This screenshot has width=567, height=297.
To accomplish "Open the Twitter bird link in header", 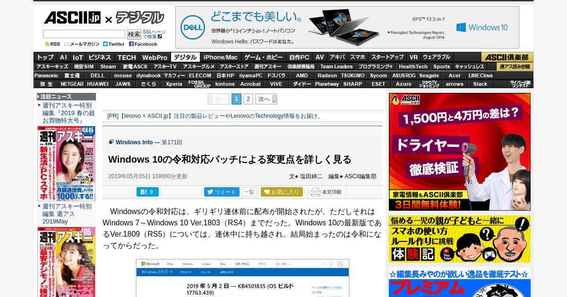I will tap(114, 44).
